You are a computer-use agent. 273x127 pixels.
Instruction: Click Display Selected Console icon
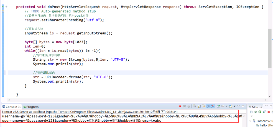(223, 106)
